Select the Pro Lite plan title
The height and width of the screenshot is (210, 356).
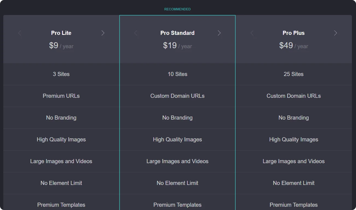[x=61, y=33]
